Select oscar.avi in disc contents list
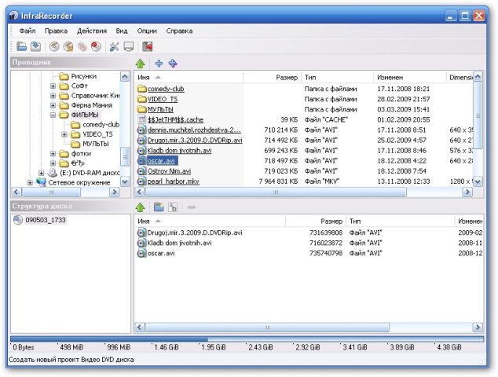The height and width of the screenshot is (377, 498). 161,253
